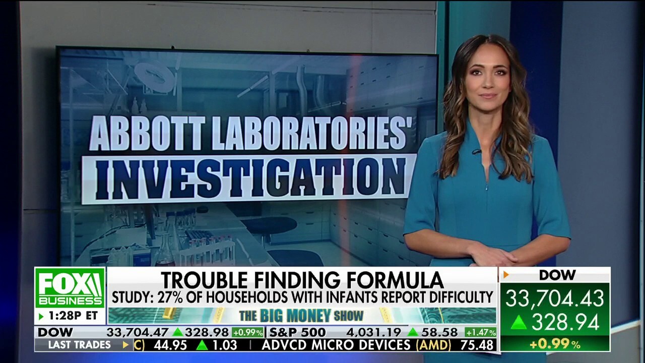
Task: Click the yellow arrow after LAST TRADES
Action: click(125, 345)
